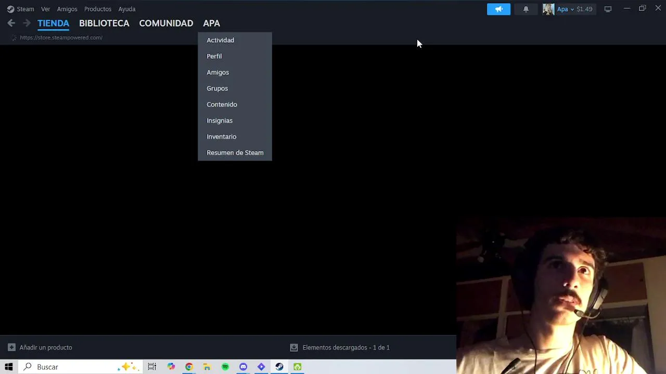The height and width of the screenshot is (374, 666).
Task: Open the Ver menu
Action: point(46,9)
